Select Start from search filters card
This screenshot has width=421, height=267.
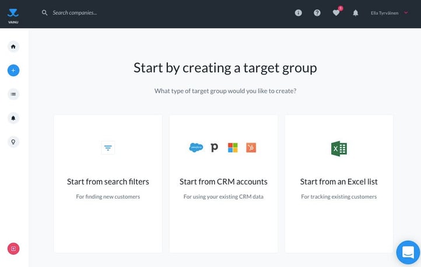click(108, 184)
